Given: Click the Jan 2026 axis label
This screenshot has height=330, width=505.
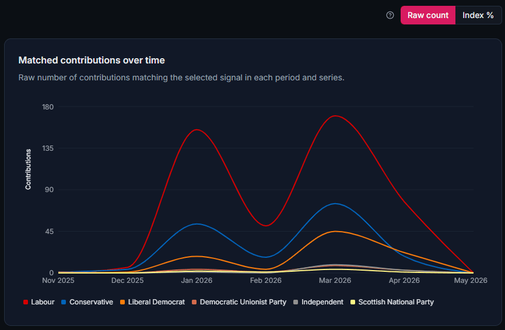Looking at the screenshot, I should [x=197, y=281].
